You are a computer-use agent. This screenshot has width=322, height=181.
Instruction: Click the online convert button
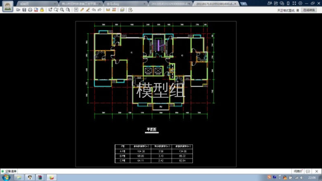point(309,10)
